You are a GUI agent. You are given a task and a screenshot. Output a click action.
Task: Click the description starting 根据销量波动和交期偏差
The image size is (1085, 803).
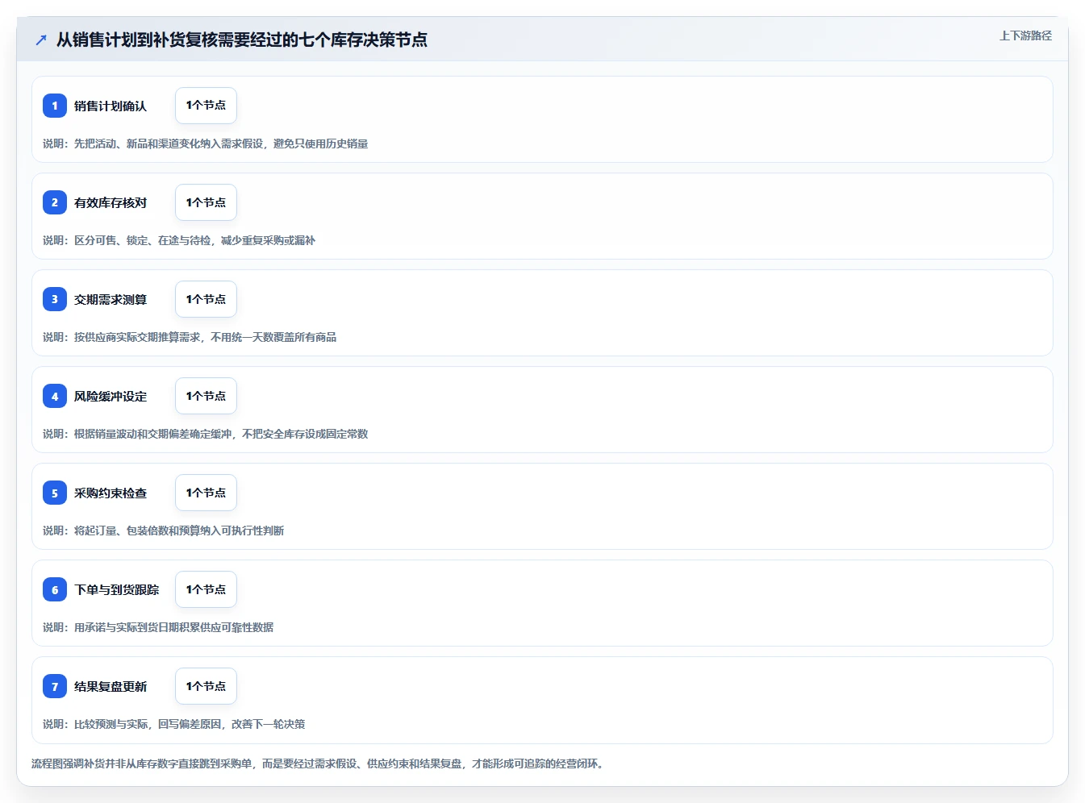coord(206,434)
